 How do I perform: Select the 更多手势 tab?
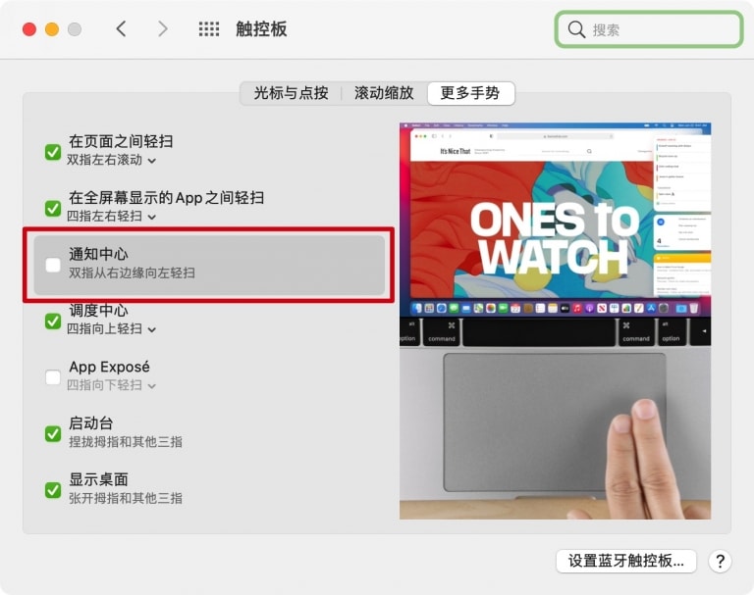coord(470,93)
